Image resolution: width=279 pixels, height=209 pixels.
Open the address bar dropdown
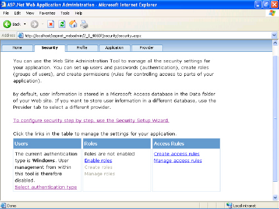[x=274, y=35]
